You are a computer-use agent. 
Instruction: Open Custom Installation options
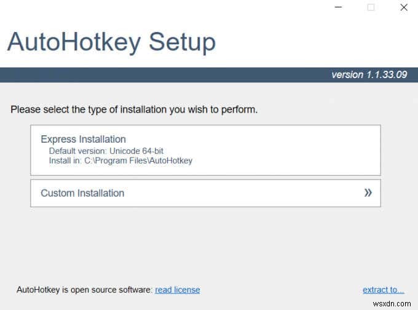pos(205,193)
